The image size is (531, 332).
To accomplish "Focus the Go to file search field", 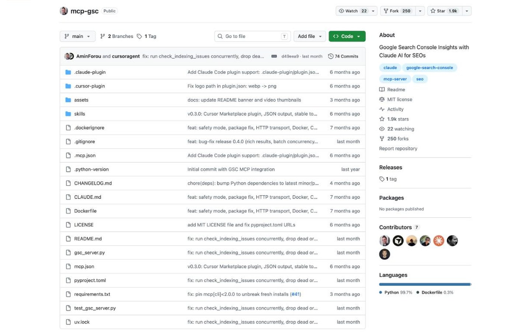I will (x=253, y=36).
